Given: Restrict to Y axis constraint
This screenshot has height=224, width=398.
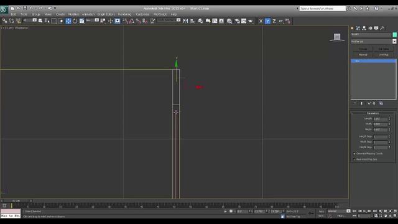Looking at the screenshot, I should click(267, 21).
